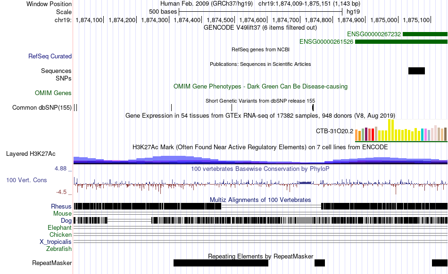
Task: Open the RefSeq Curated track label
Action: pyautogui.click(x=50, y=56)
